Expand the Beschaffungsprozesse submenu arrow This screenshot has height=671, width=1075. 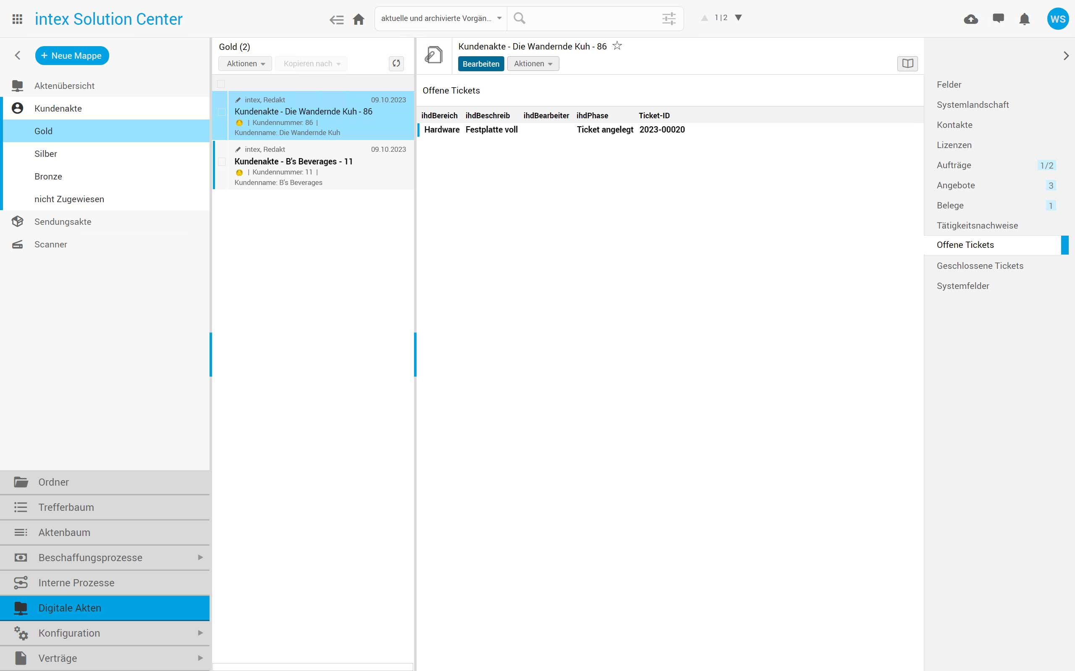click(x=200, y=557)
